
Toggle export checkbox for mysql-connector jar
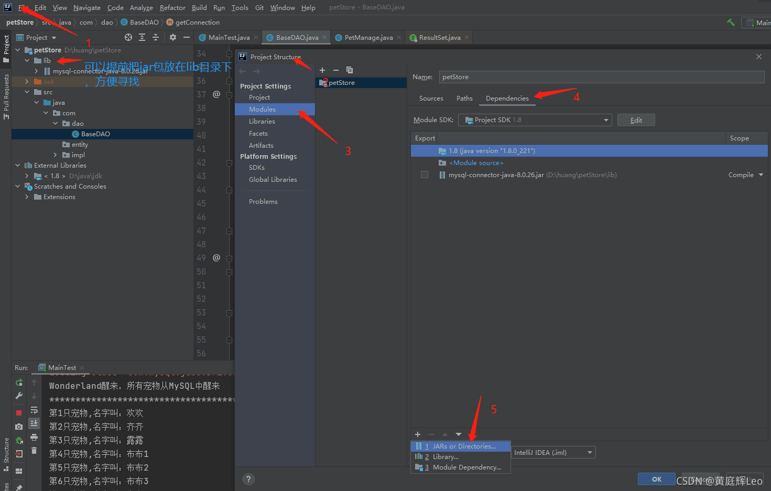(x=425, y=174)
